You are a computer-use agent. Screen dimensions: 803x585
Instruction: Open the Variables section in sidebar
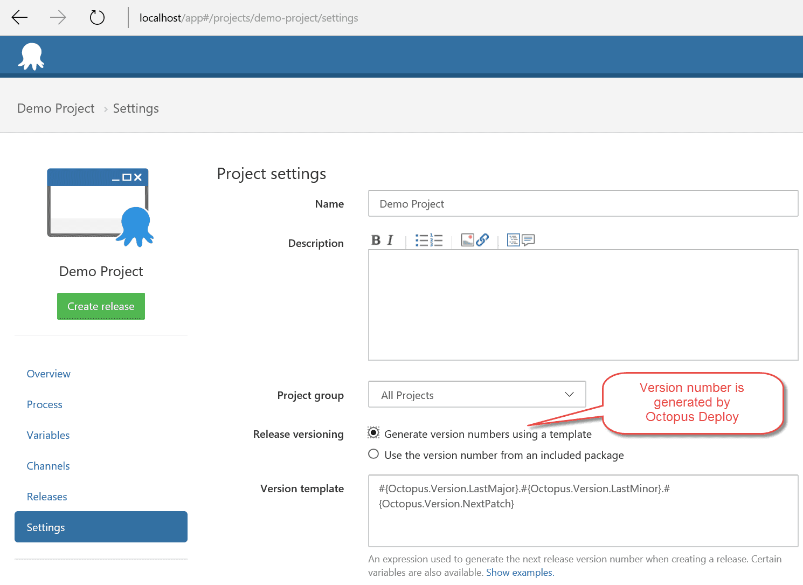48,435
